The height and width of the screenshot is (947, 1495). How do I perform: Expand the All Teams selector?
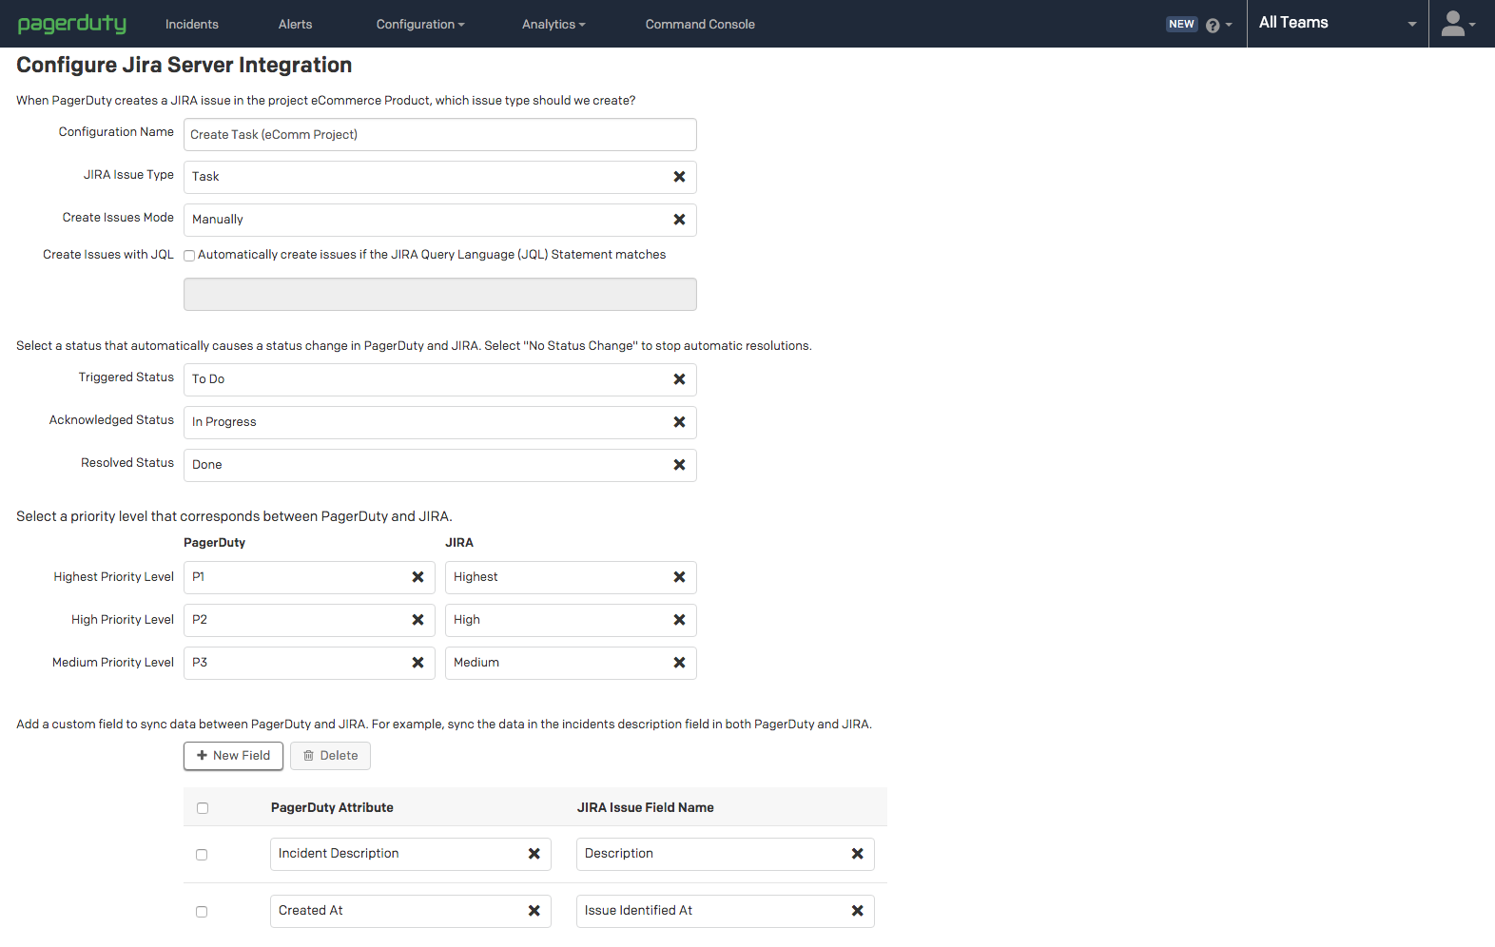coord(1337,24)
